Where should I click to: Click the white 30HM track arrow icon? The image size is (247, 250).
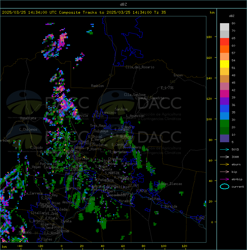224,157
